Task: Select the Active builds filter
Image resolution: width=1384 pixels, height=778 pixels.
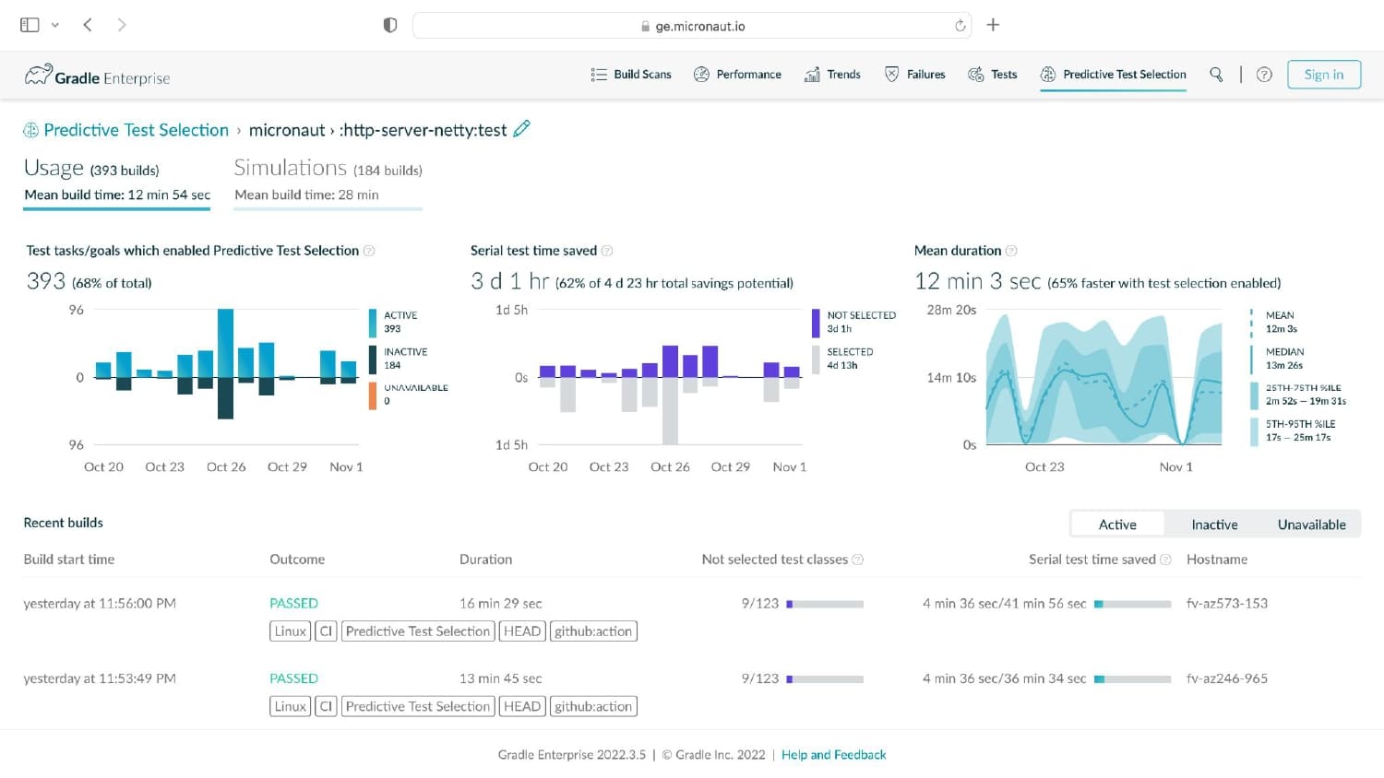Action: (x=1117, y=525)
